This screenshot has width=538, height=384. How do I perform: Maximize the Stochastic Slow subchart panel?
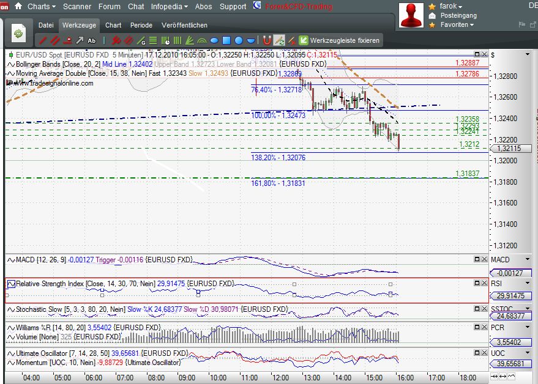[477, 309]
